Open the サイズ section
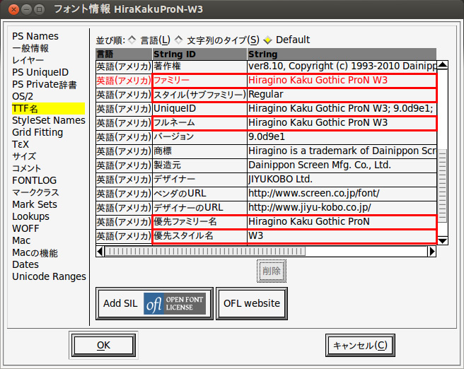This screenshot has width=464, height=369. point(24,156)
